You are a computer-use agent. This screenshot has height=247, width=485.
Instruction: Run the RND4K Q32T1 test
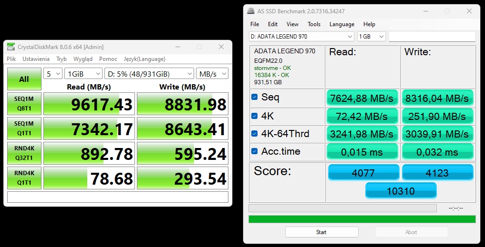click(24, 153)
